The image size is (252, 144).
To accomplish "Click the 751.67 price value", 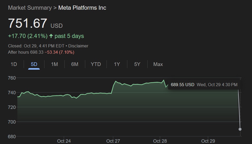I will [28, 23].
